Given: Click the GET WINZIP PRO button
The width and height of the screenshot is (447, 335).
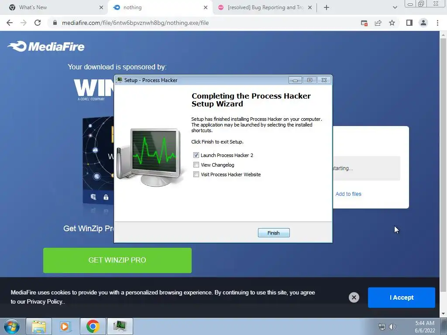Looking at the screenshot, I should coord(117,260).
